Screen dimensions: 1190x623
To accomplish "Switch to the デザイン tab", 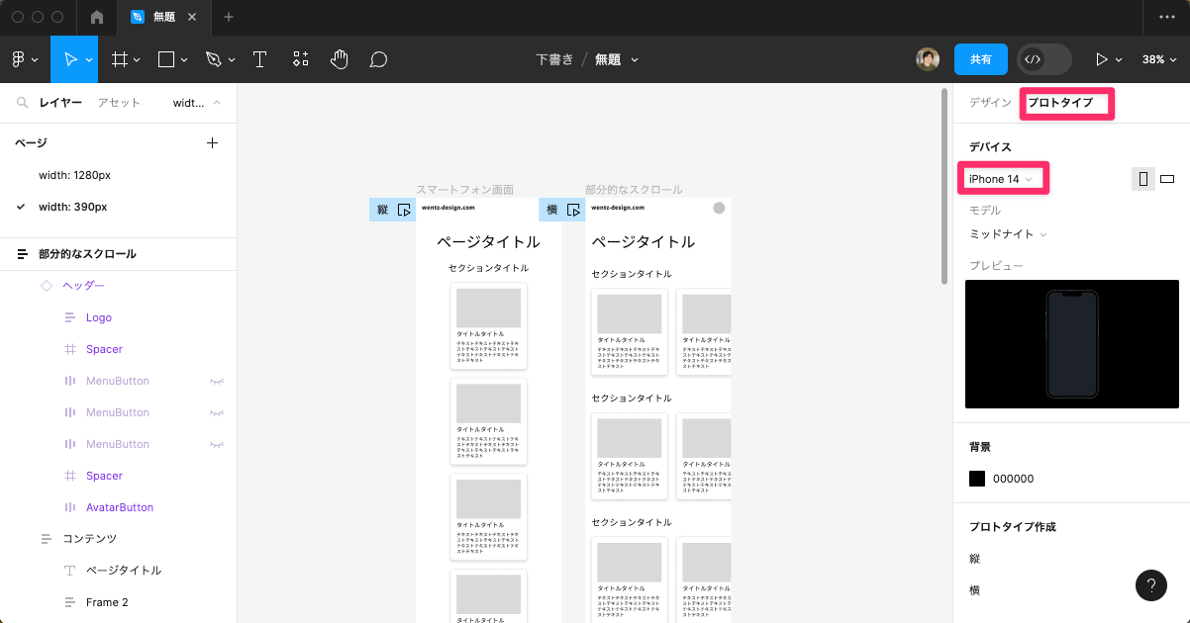I will pos(990,103).
